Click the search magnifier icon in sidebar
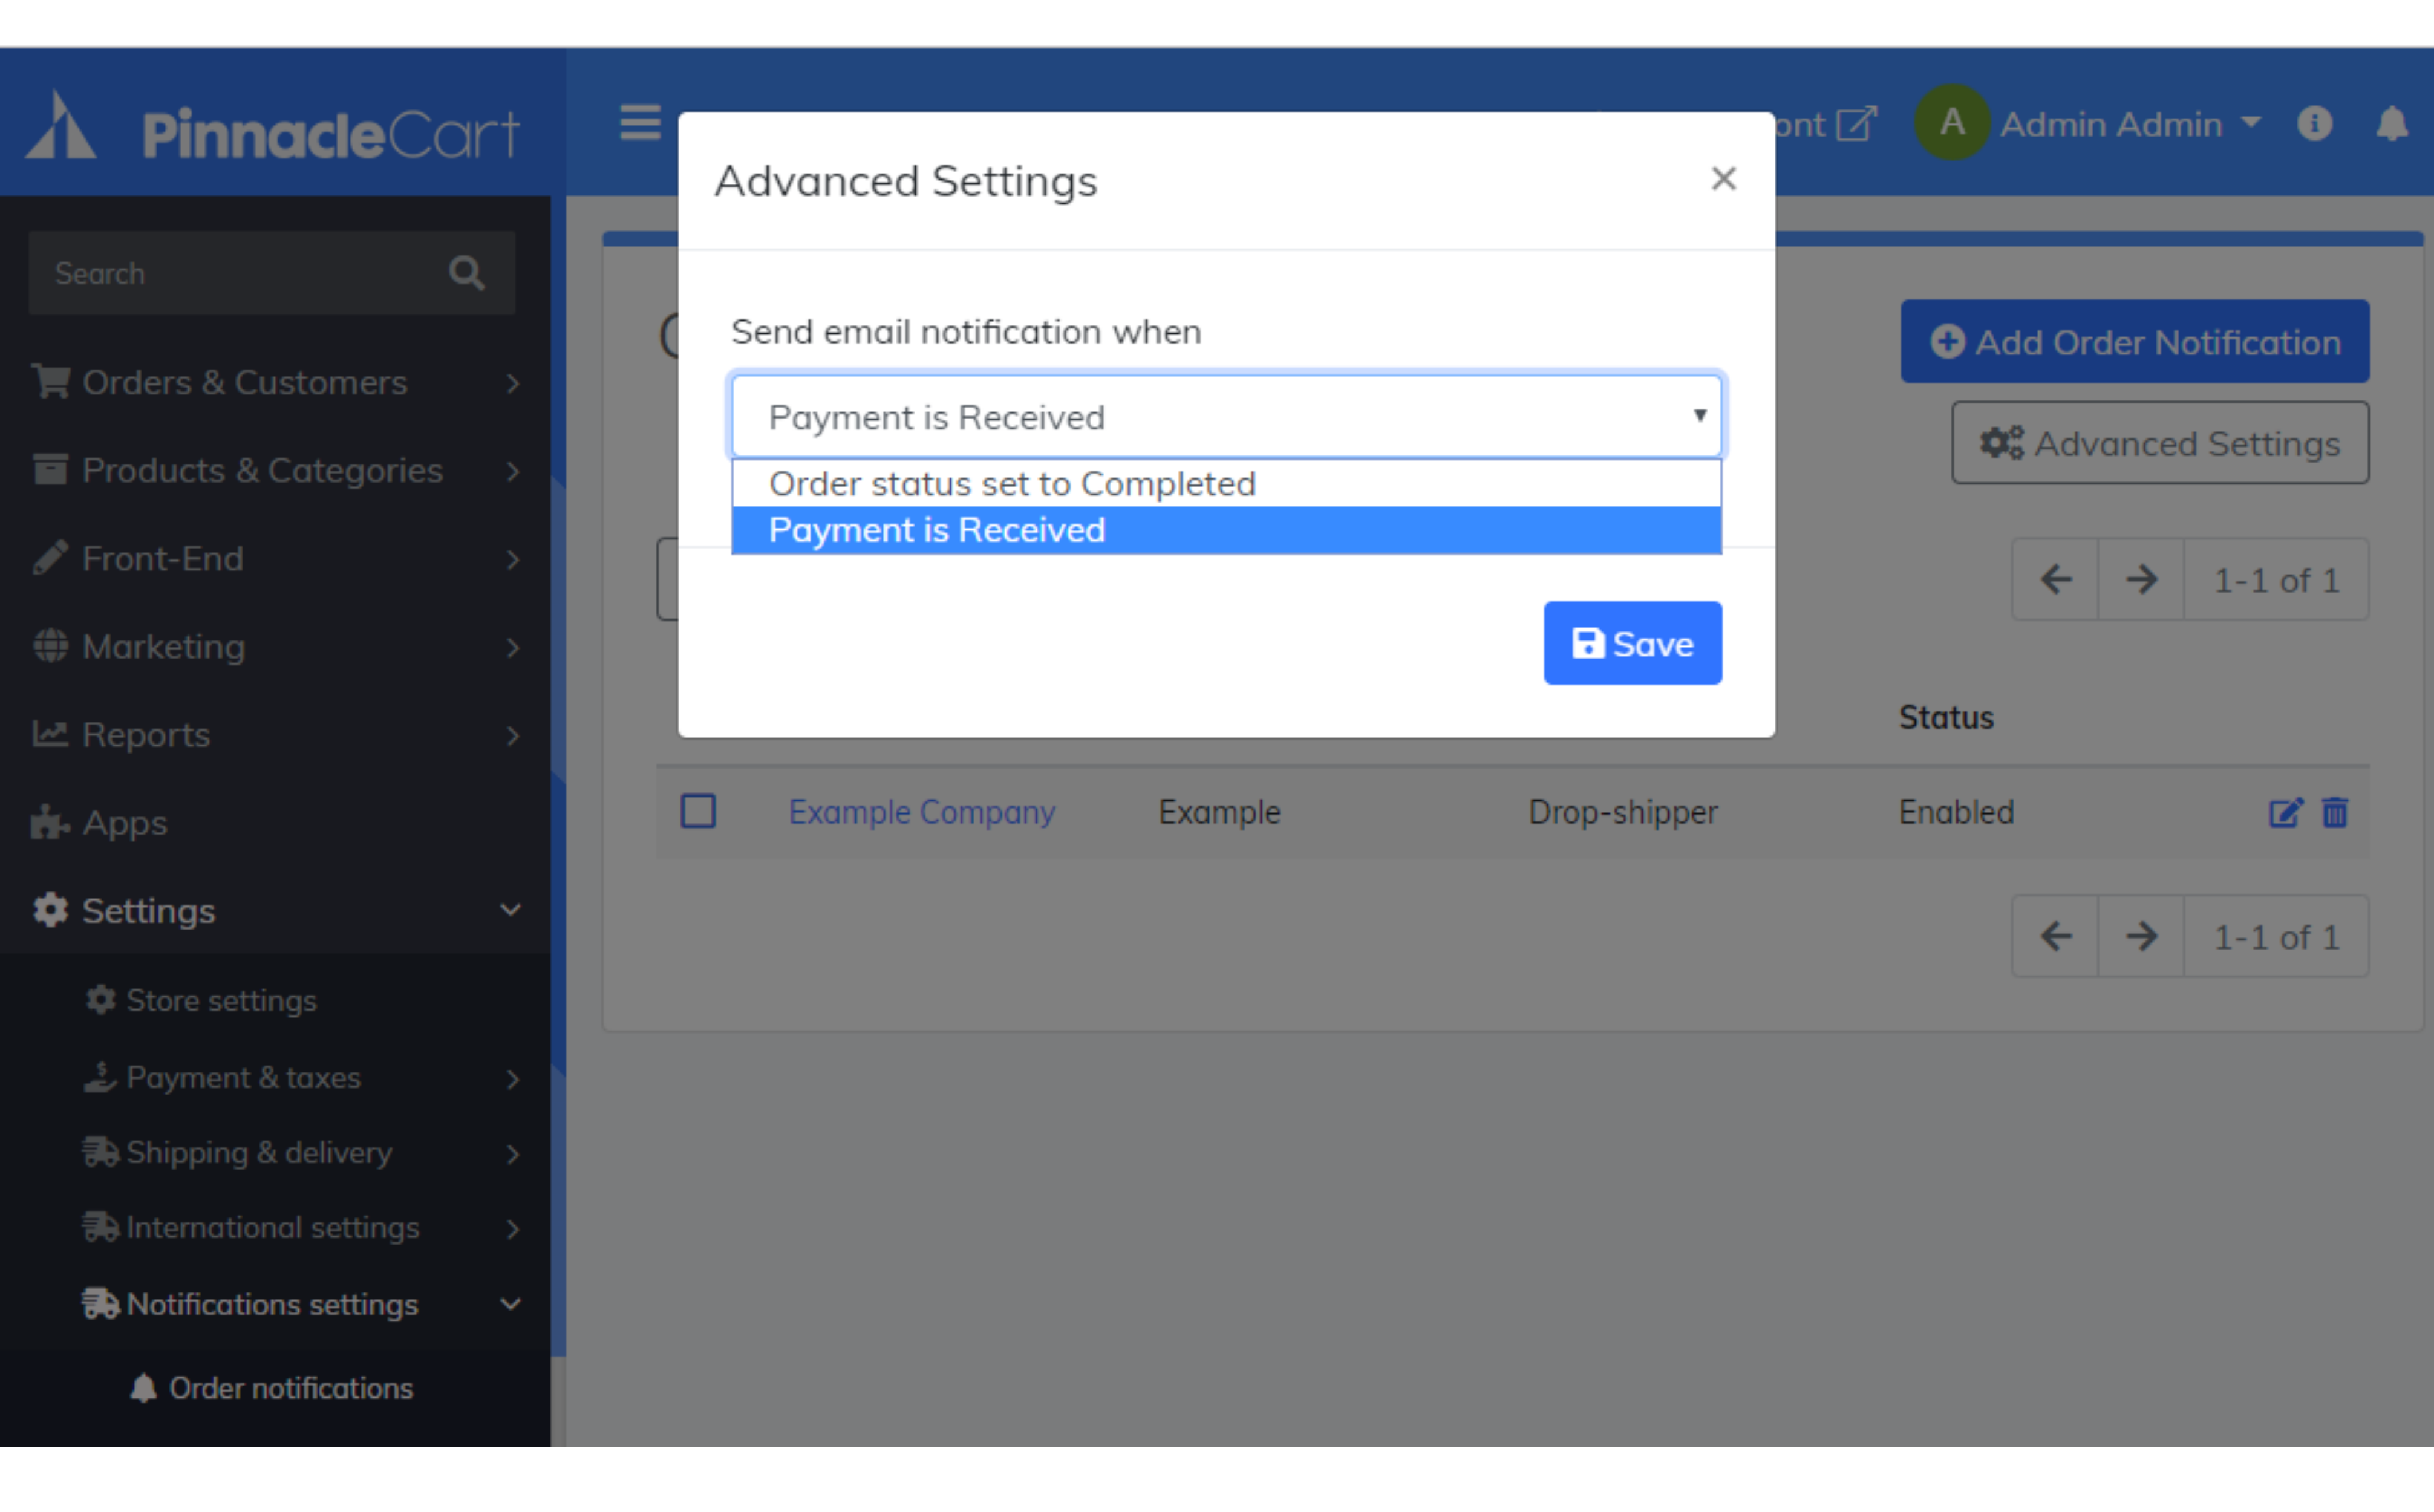This screenshot has width=2434, height=1512. (466, 273)
